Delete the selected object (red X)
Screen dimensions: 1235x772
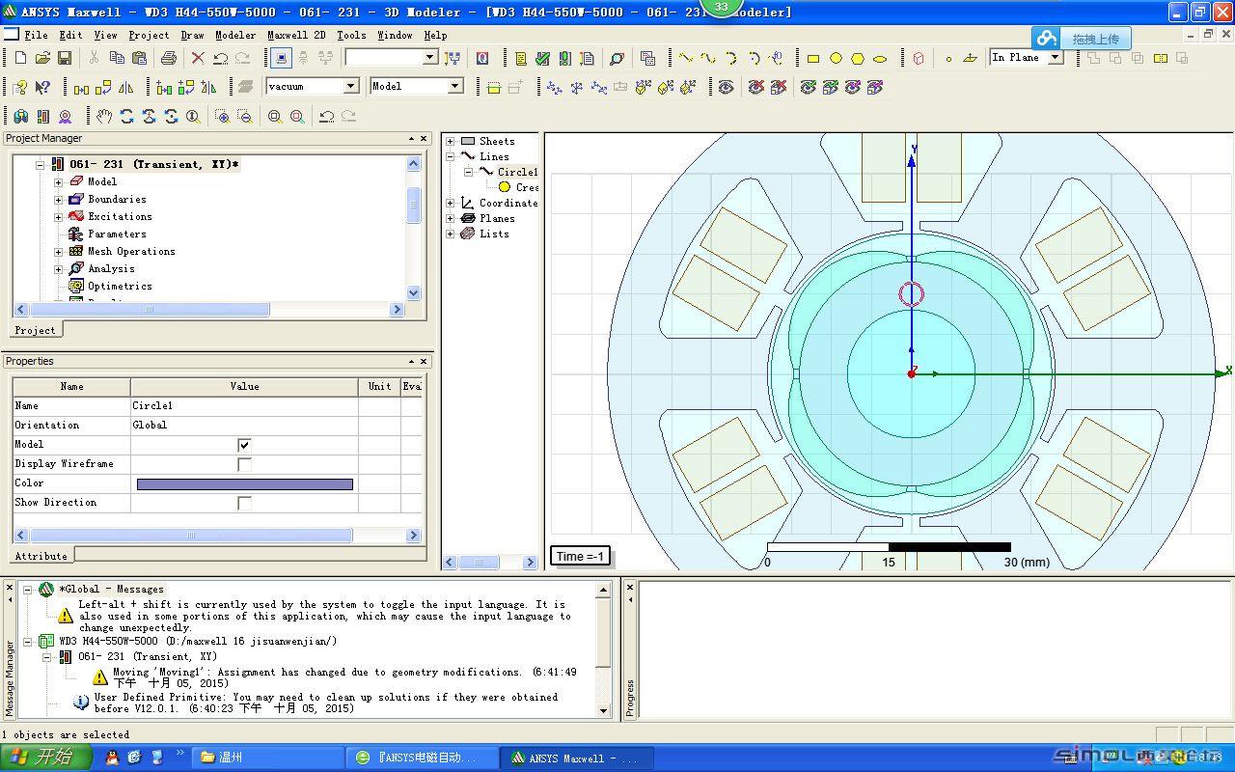click(x=198, y=58)
